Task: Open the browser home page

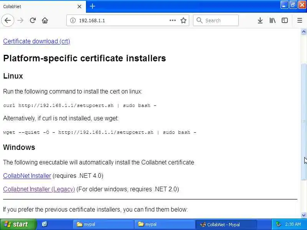Action: [x=45, y=20]
